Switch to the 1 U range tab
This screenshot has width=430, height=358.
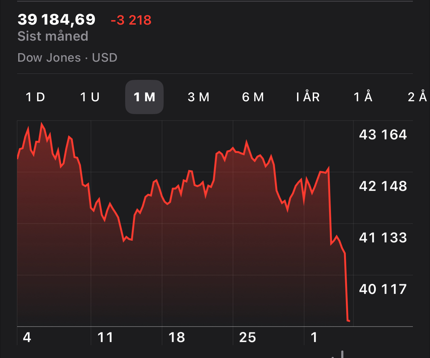pyautogui.click(x=89, y=97)
